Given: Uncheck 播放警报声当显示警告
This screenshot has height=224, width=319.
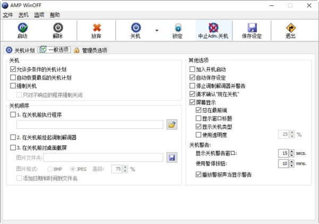Looking at the screenshot, I should click(198, 175).
